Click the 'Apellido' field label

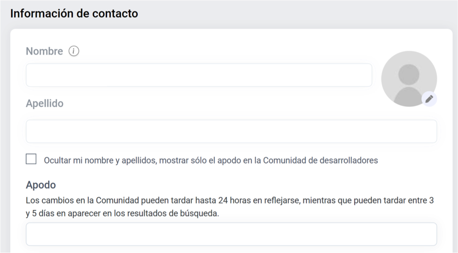(44, 103)
